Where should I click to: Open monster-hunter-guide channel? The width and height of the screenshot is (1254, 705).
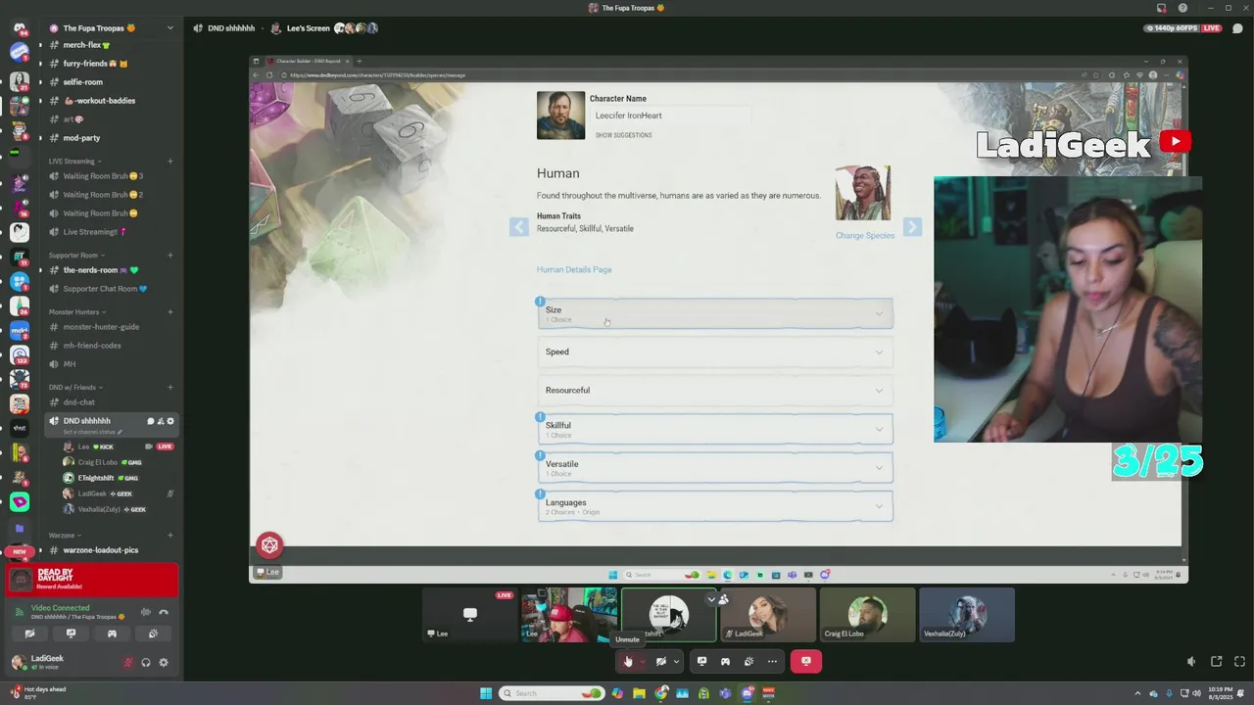[x=110, y=327]
